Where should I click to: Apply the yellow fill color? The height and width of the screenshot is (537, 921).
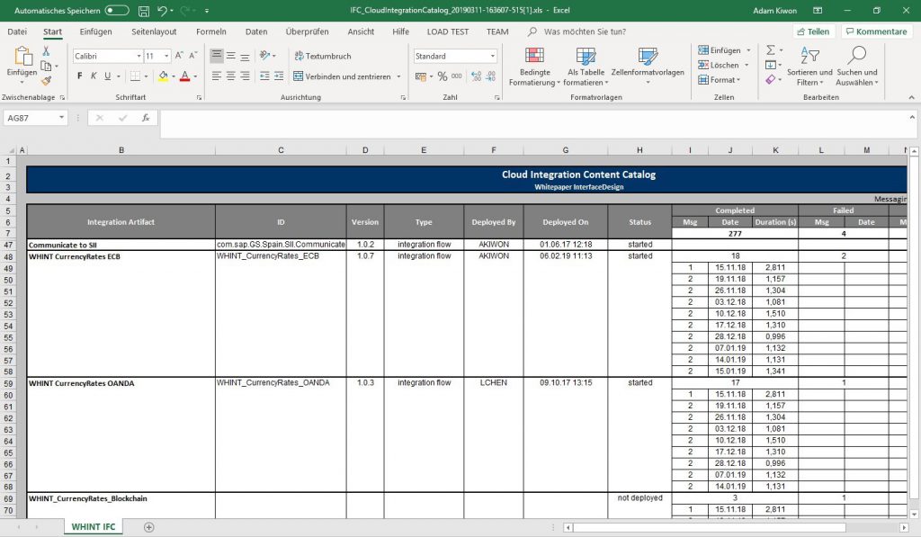[164, 76]
